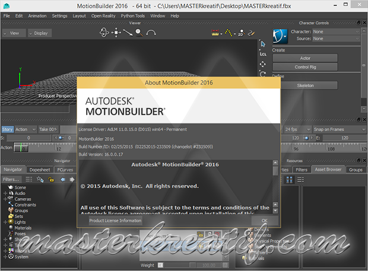Select the Poses node

17,234
